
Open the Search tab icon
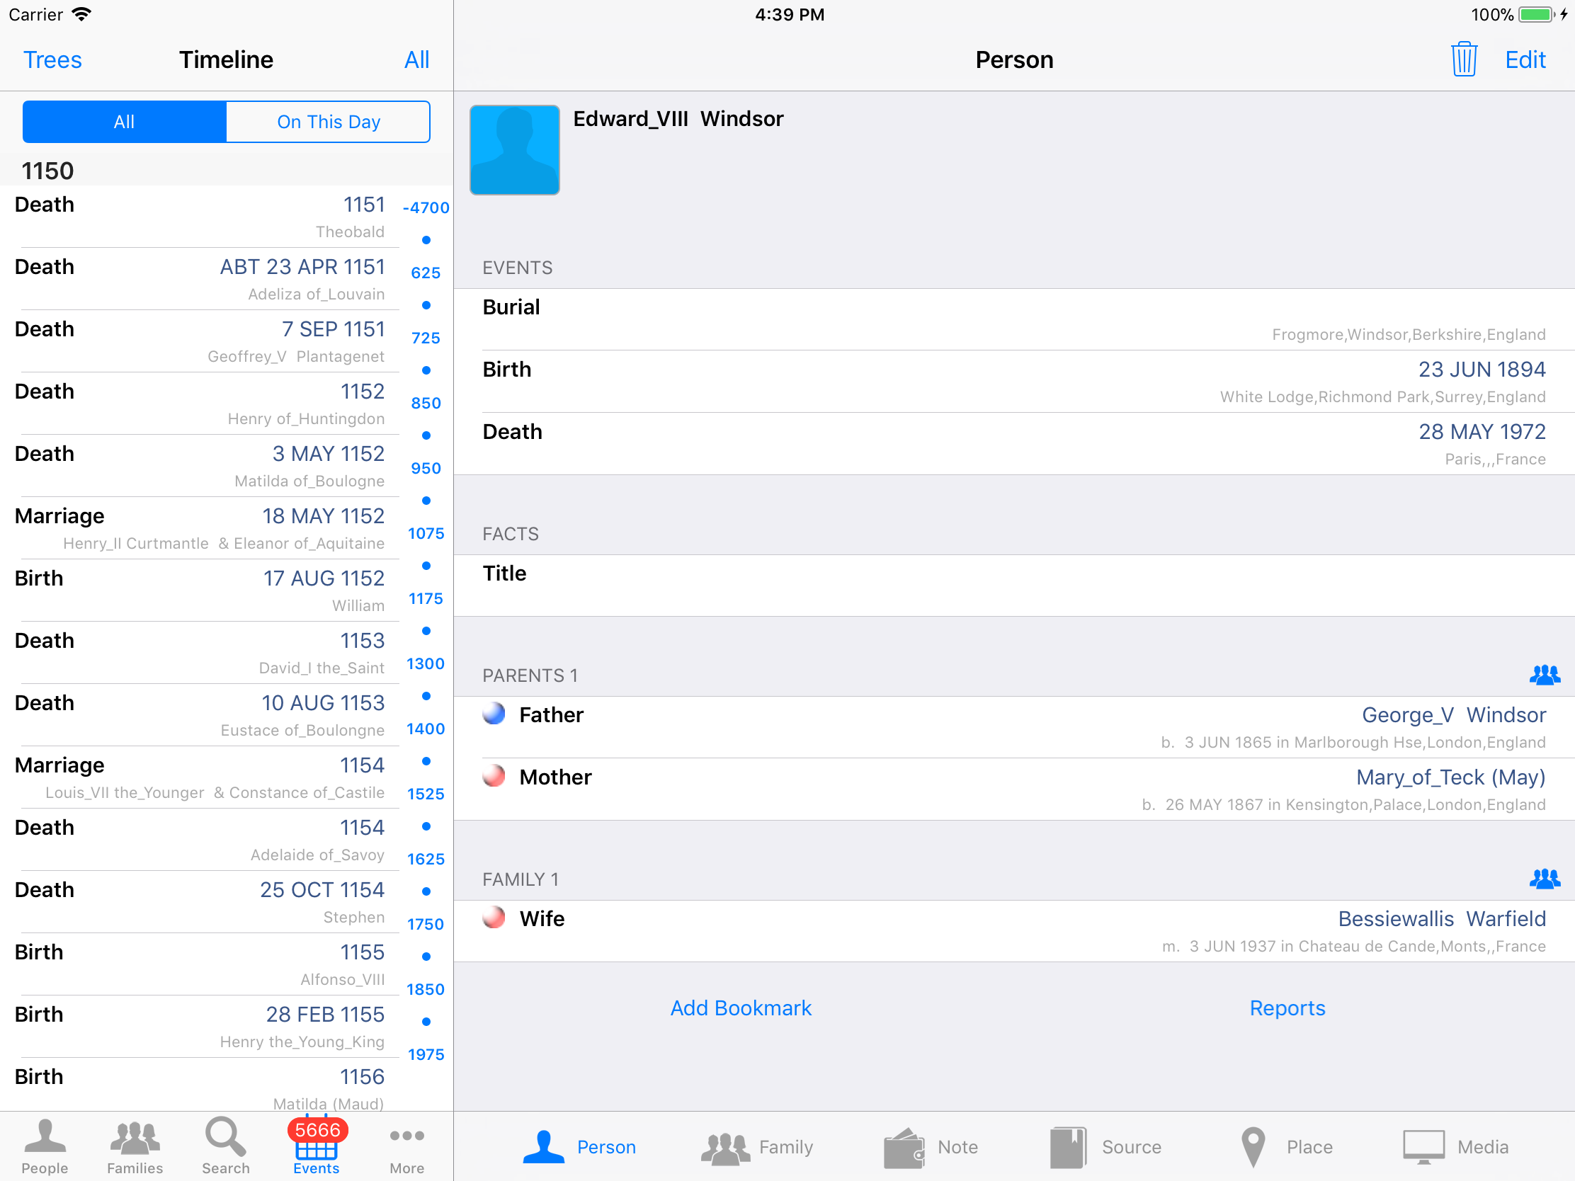point(225,1146)
